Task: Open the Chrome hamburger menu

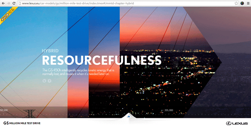Action: click(x=248, y=3)
